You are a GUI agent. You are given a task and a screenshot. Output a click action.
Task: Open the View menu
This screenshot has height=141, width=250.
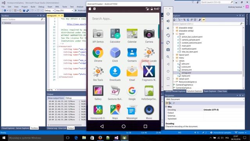16,7
